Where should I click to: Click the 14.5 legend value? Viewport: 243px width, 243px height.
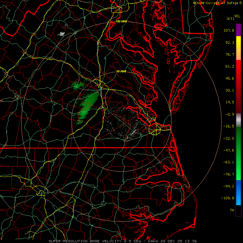pos(230,102)
